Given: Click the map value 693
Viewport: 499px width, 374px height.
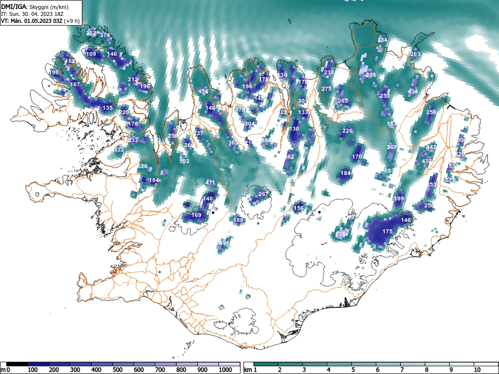Looking at the screenshot, I should [389, 171].
